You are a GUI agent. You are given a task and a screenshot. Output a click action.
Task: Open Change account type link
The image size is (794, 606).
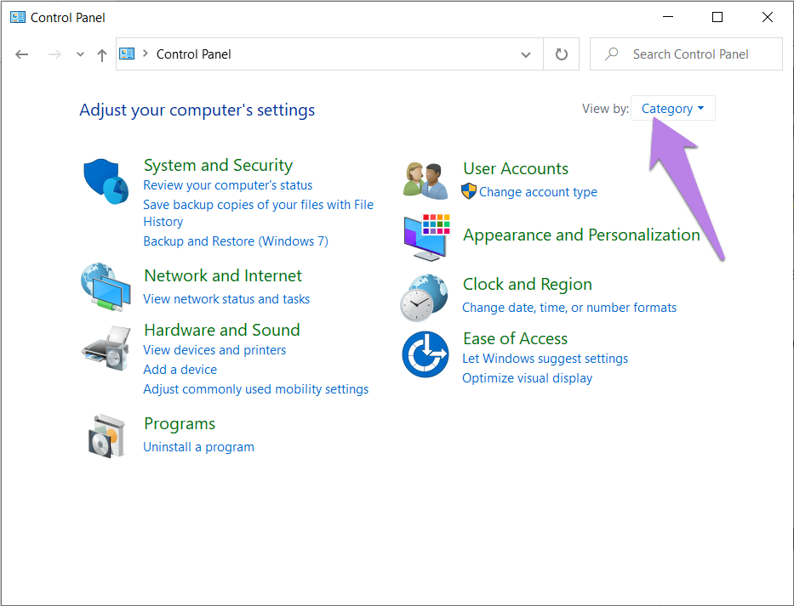click(538, 192)
